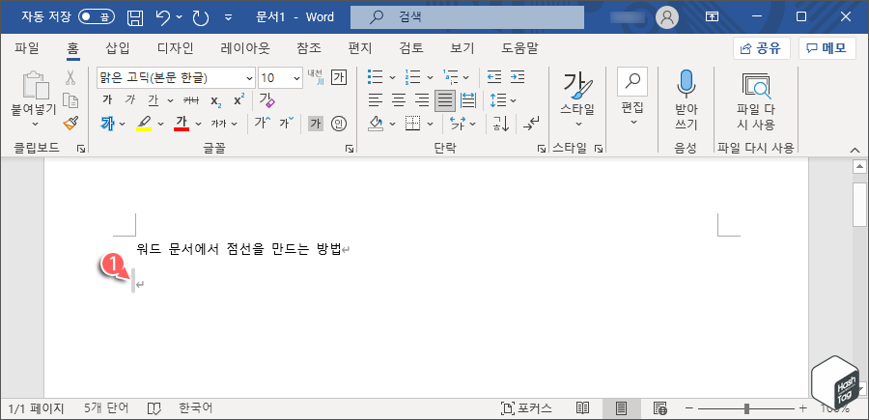Undo the last action
Image resolution: width=869 pixels, height=420 pixels.
pos(163,17)
